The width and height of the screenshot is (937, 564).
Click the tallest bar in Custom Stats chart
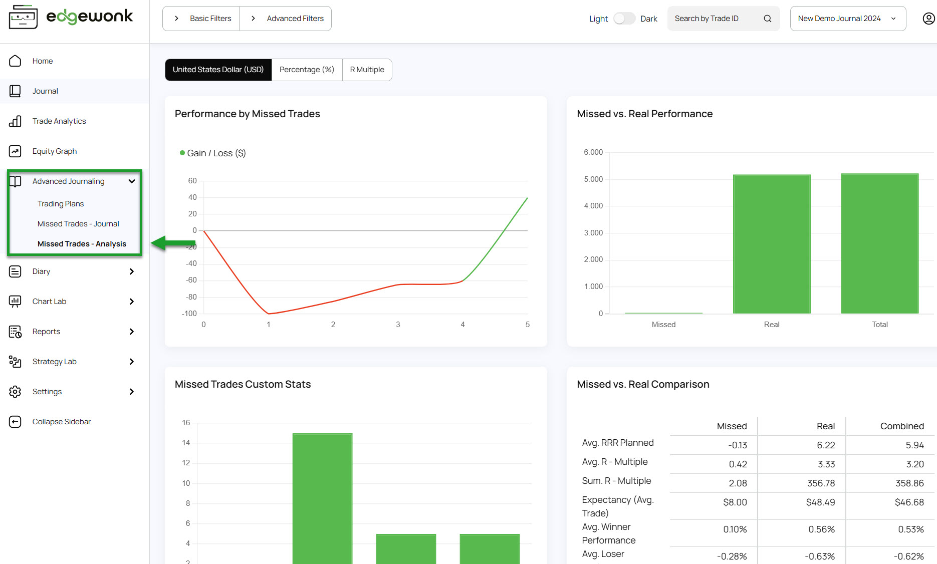[x=323, y=498]
